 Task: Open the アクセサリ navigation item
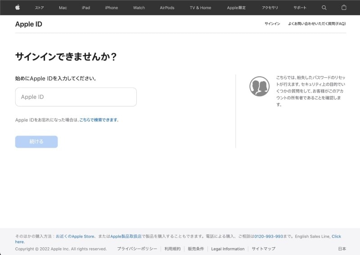(x=270, y=8)
